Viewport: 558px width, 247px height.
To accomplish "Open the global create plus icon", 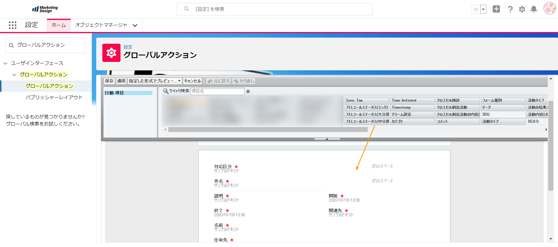I will (x=496, y=9).
